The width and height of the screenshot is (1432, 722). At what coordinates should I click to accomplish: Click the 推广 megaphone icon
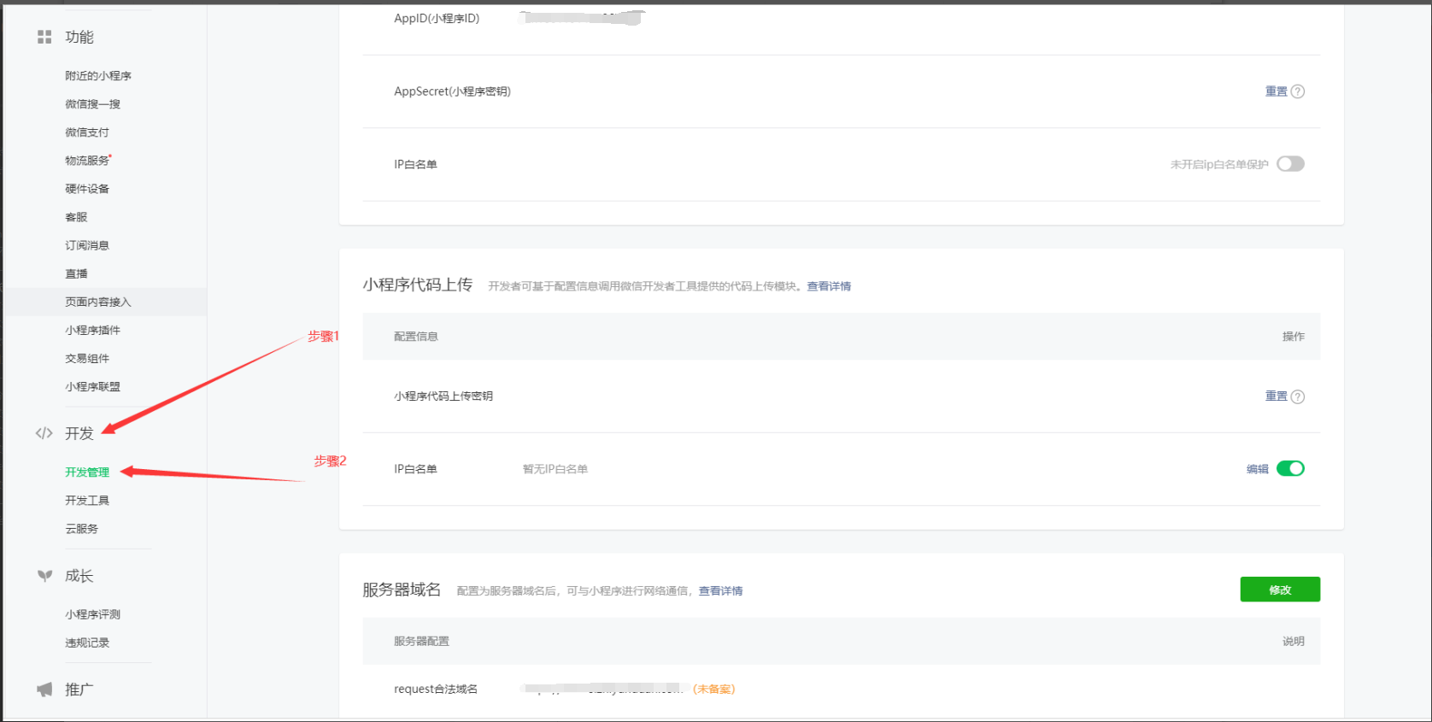click(44, 690)
